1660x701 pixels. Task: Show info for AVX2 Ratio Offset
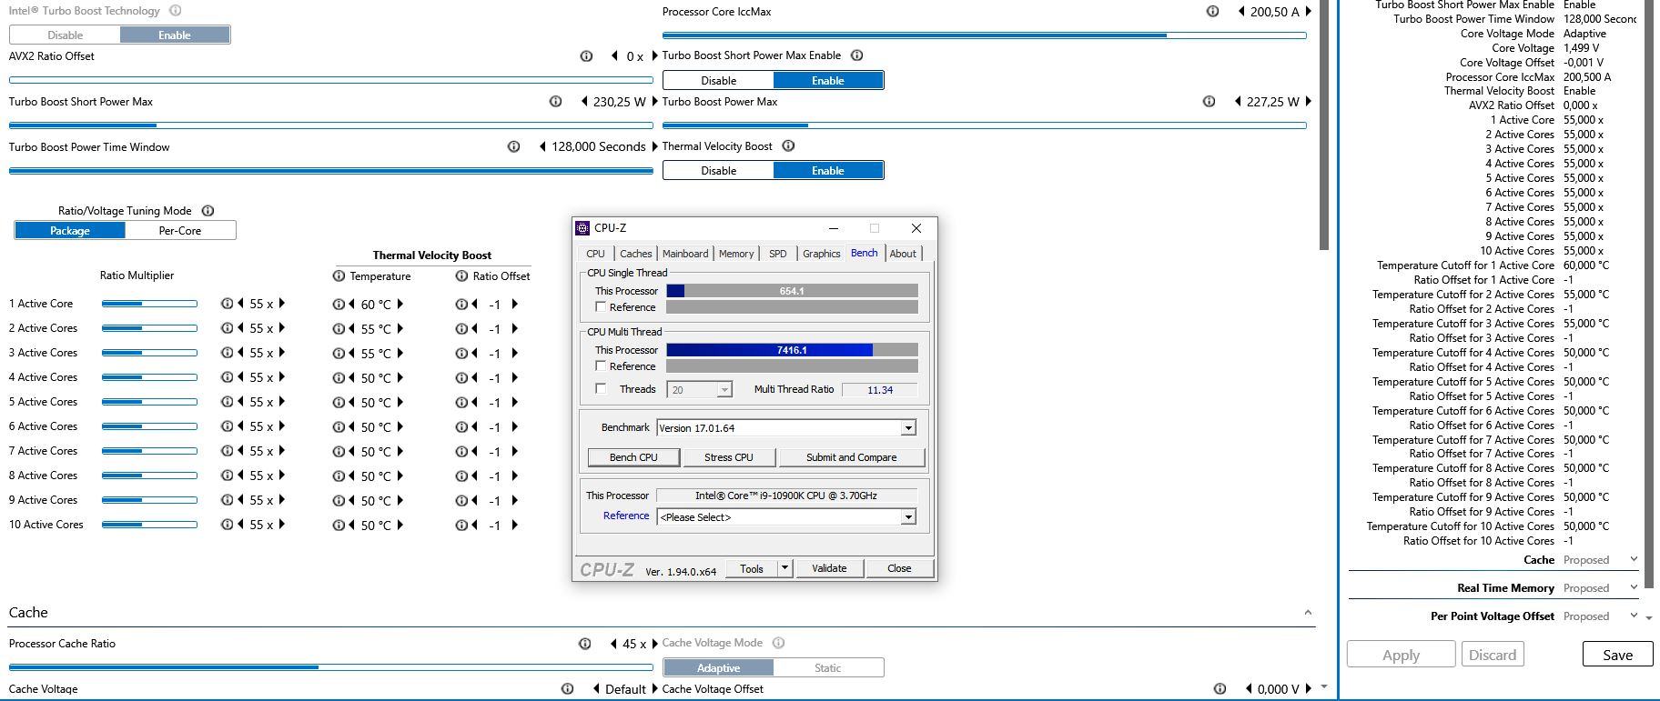point(586,56)
